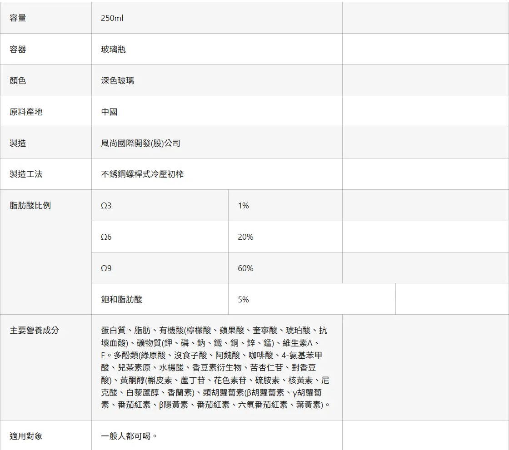The image size is (509, 450).
Task: Select the 深色玻璃 color value
Action: (118, 80)
